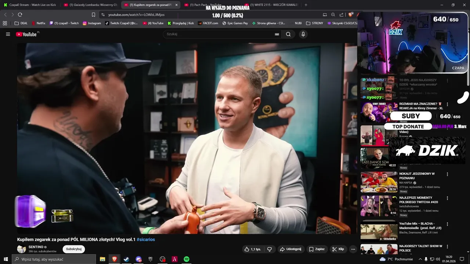Image resolution: width=470 pixels, height=264 pixels.
Task: Open the Epic Games Pay bookmark
Action: 235,23
